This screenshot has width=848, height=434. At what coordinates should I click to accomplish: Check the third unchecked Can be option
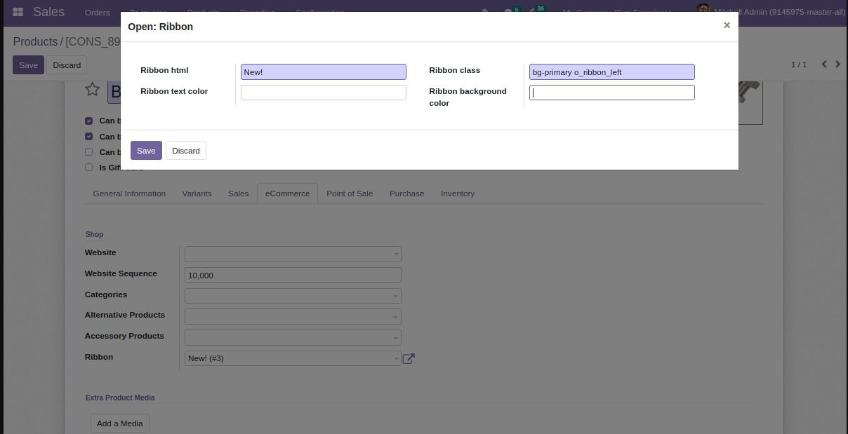tap(88, 151)
